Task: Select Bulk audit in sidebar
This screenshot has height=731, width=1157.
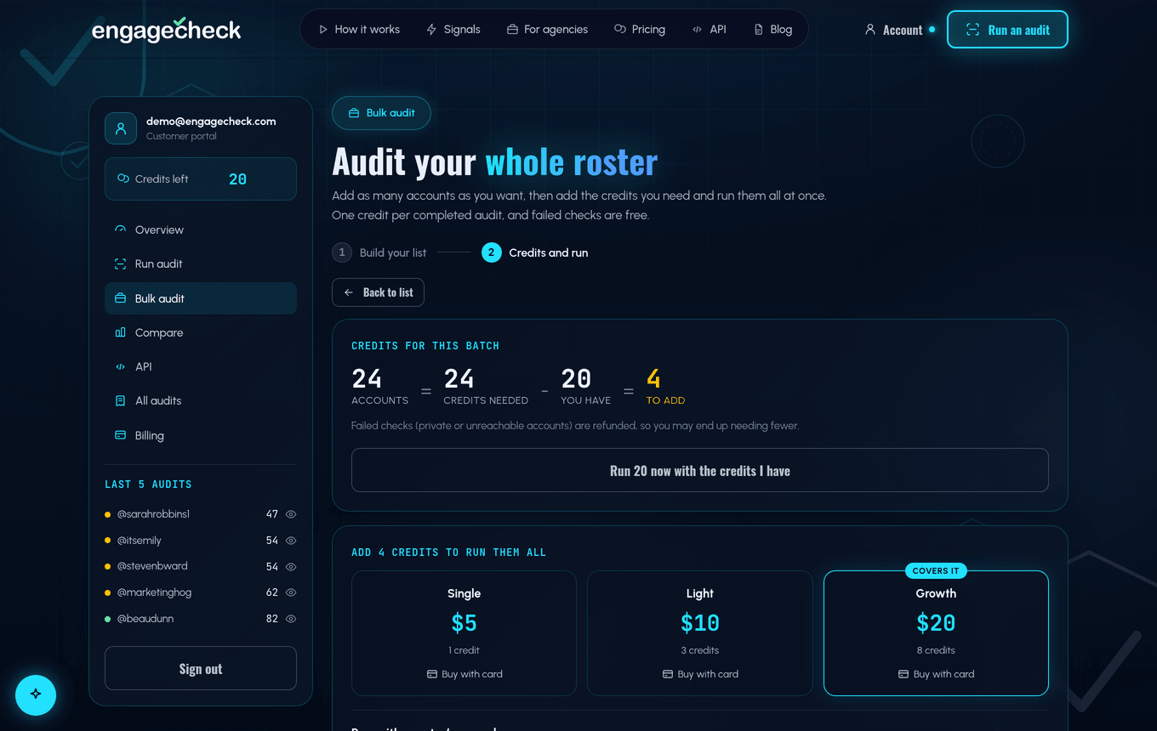Action: [x=201, y=298]
